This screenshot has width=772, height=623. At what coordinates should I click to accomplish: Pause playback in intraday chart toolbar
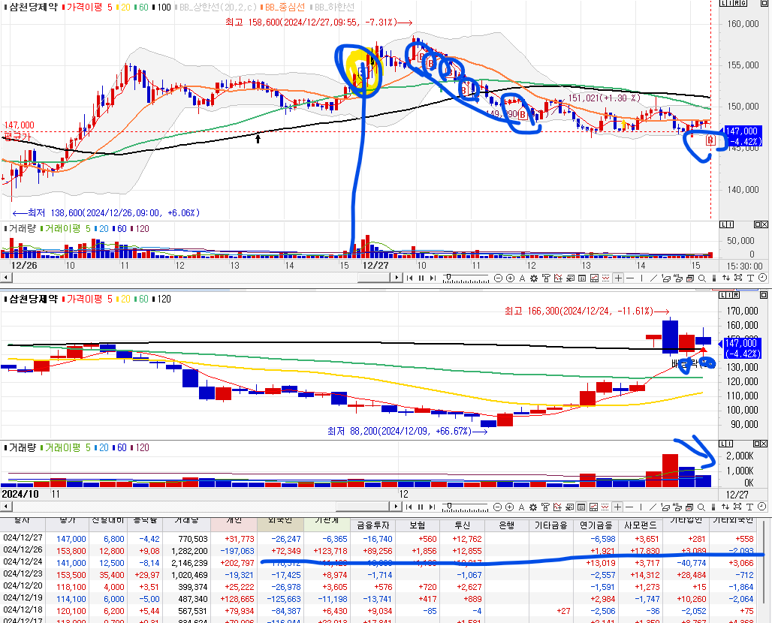click(x=421, y=278)
